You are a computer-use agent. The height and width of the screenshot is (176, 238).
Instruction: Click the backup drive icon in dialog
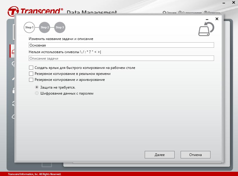click(x=206, y=29)
